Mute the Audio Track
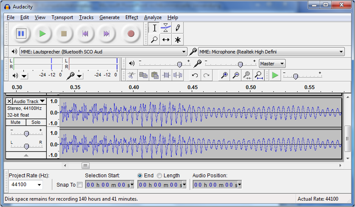 [15, 122]
